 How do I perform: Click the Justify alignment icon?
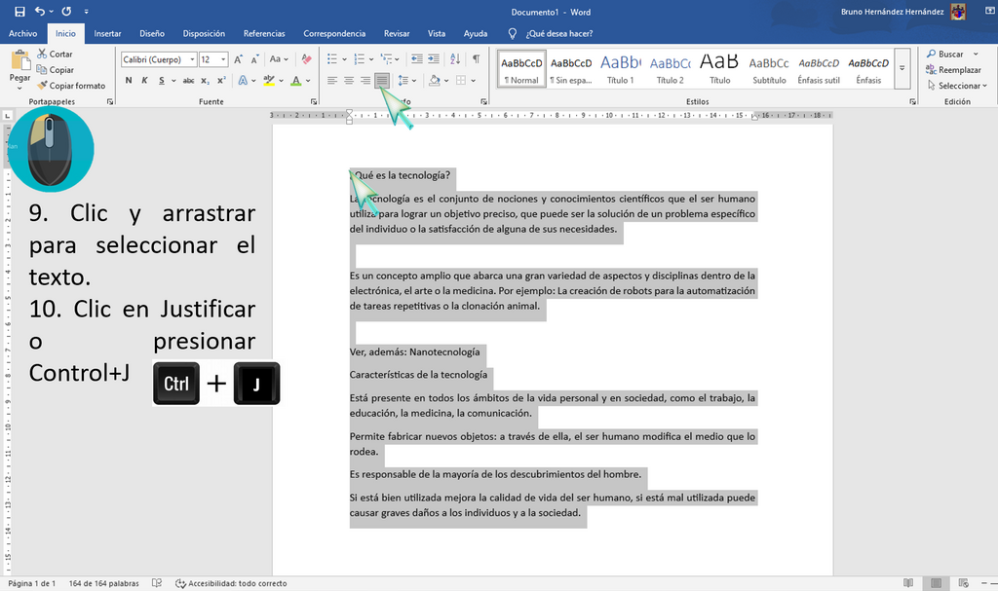382,80
